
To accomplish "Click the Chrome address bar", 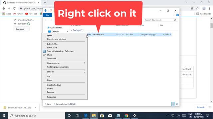I will click(x=33, y=9).
